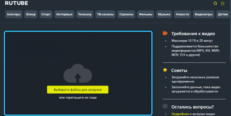231x116 pixels.
Task: Click the orange video camera icon
Action: click(x=165, y=33)
